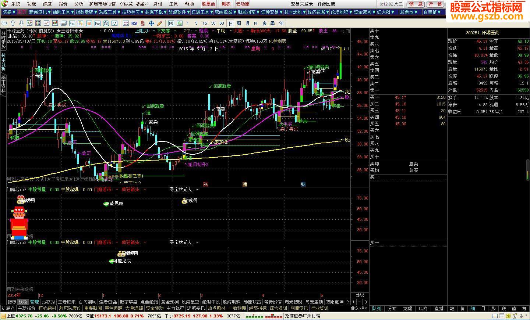Viewport: 530px width, 320px height.
Task: Click the down arrow toolbar icon
Action: tap(21, 23)
